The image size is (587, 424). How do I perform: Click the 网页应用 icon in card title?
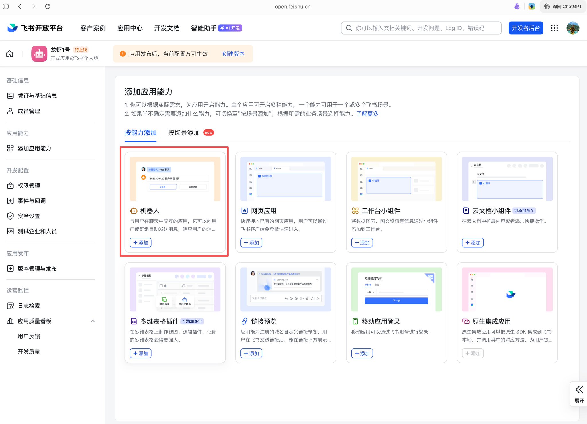tap(244, 211)
